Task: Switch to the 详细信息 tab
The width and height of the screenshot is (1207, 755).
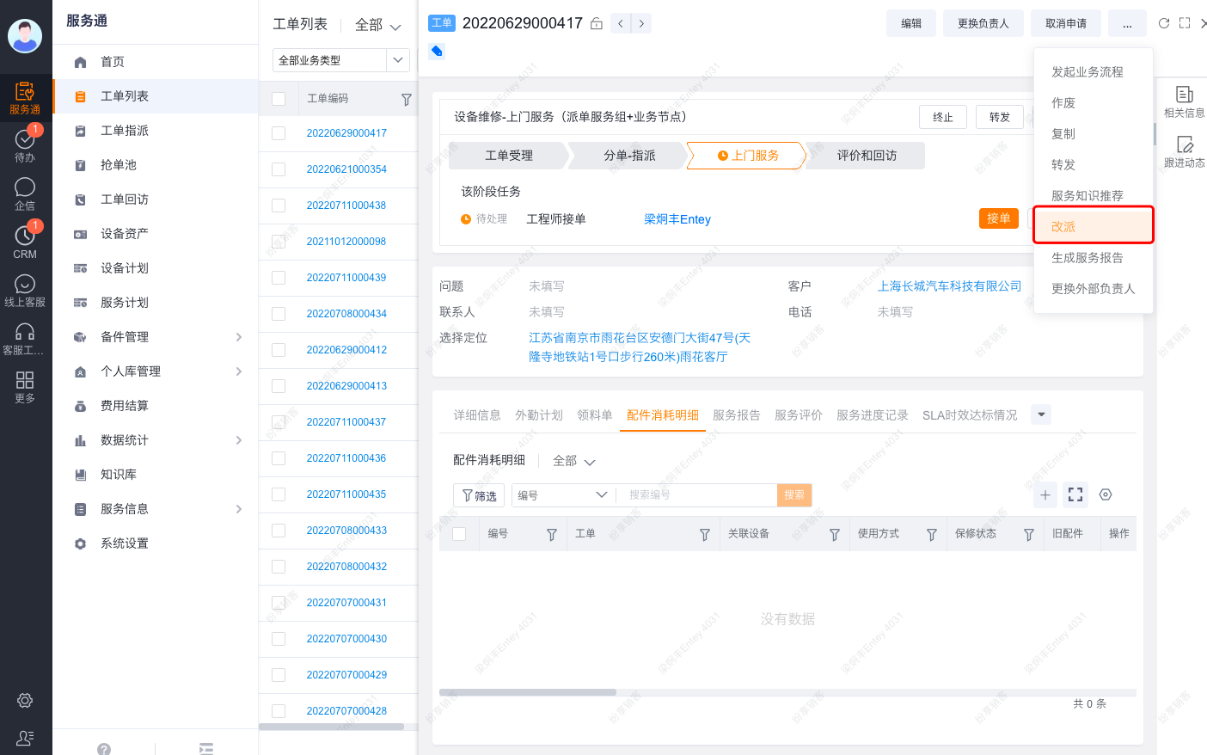Action: click(477, 415)
